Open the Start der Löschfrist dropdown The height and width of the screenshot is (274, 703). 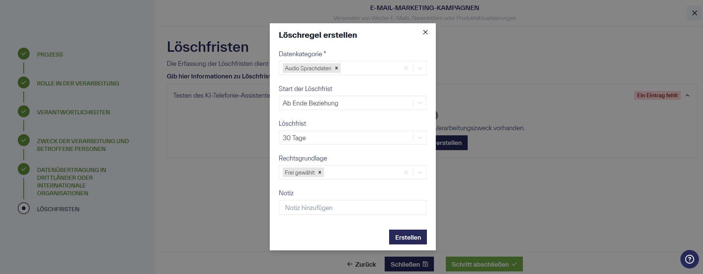pyautogui.click(x=419, y=103)
